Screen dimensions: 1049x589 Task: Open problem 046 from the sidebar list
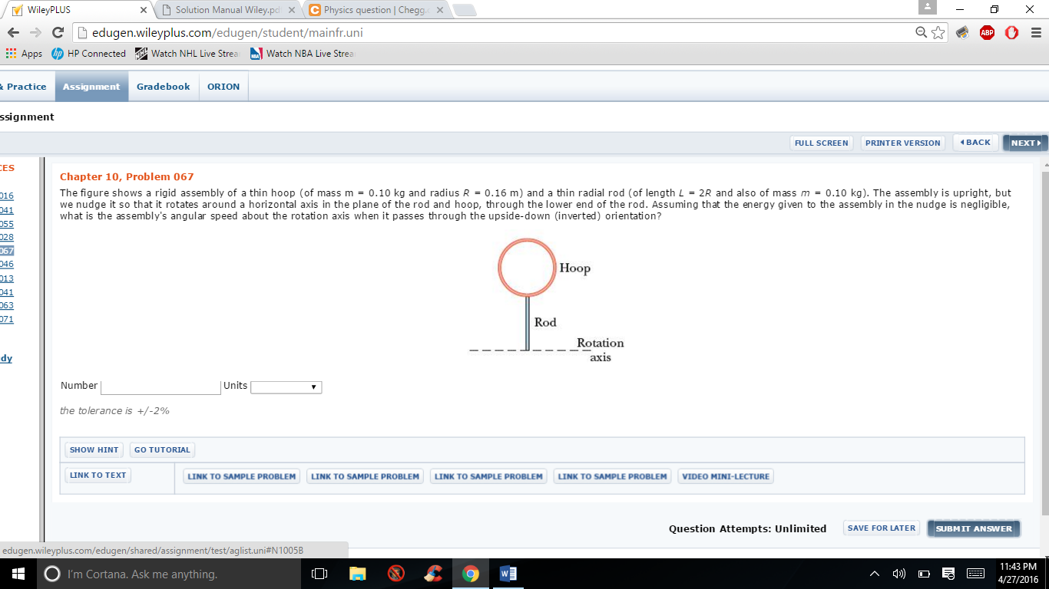6,265
